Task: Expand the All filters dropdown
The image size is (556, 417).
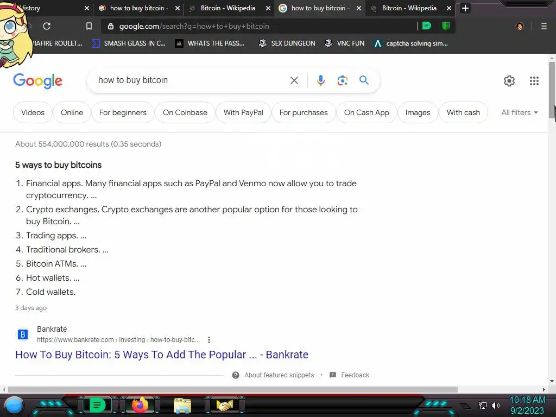Action: (x=520, y=112)
